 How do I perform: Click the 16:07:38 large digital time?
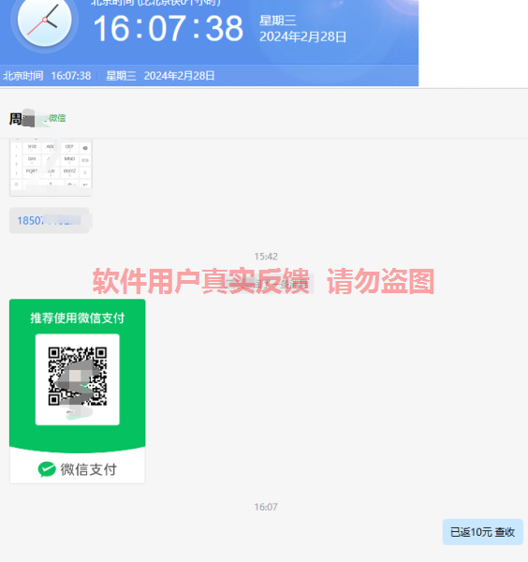click(168, 29)
